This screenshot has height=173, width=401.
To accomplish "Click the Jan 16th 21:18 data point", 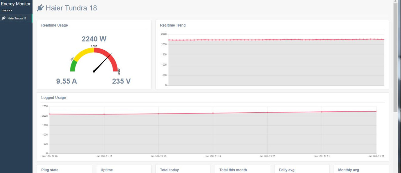I will coord(159,114).
